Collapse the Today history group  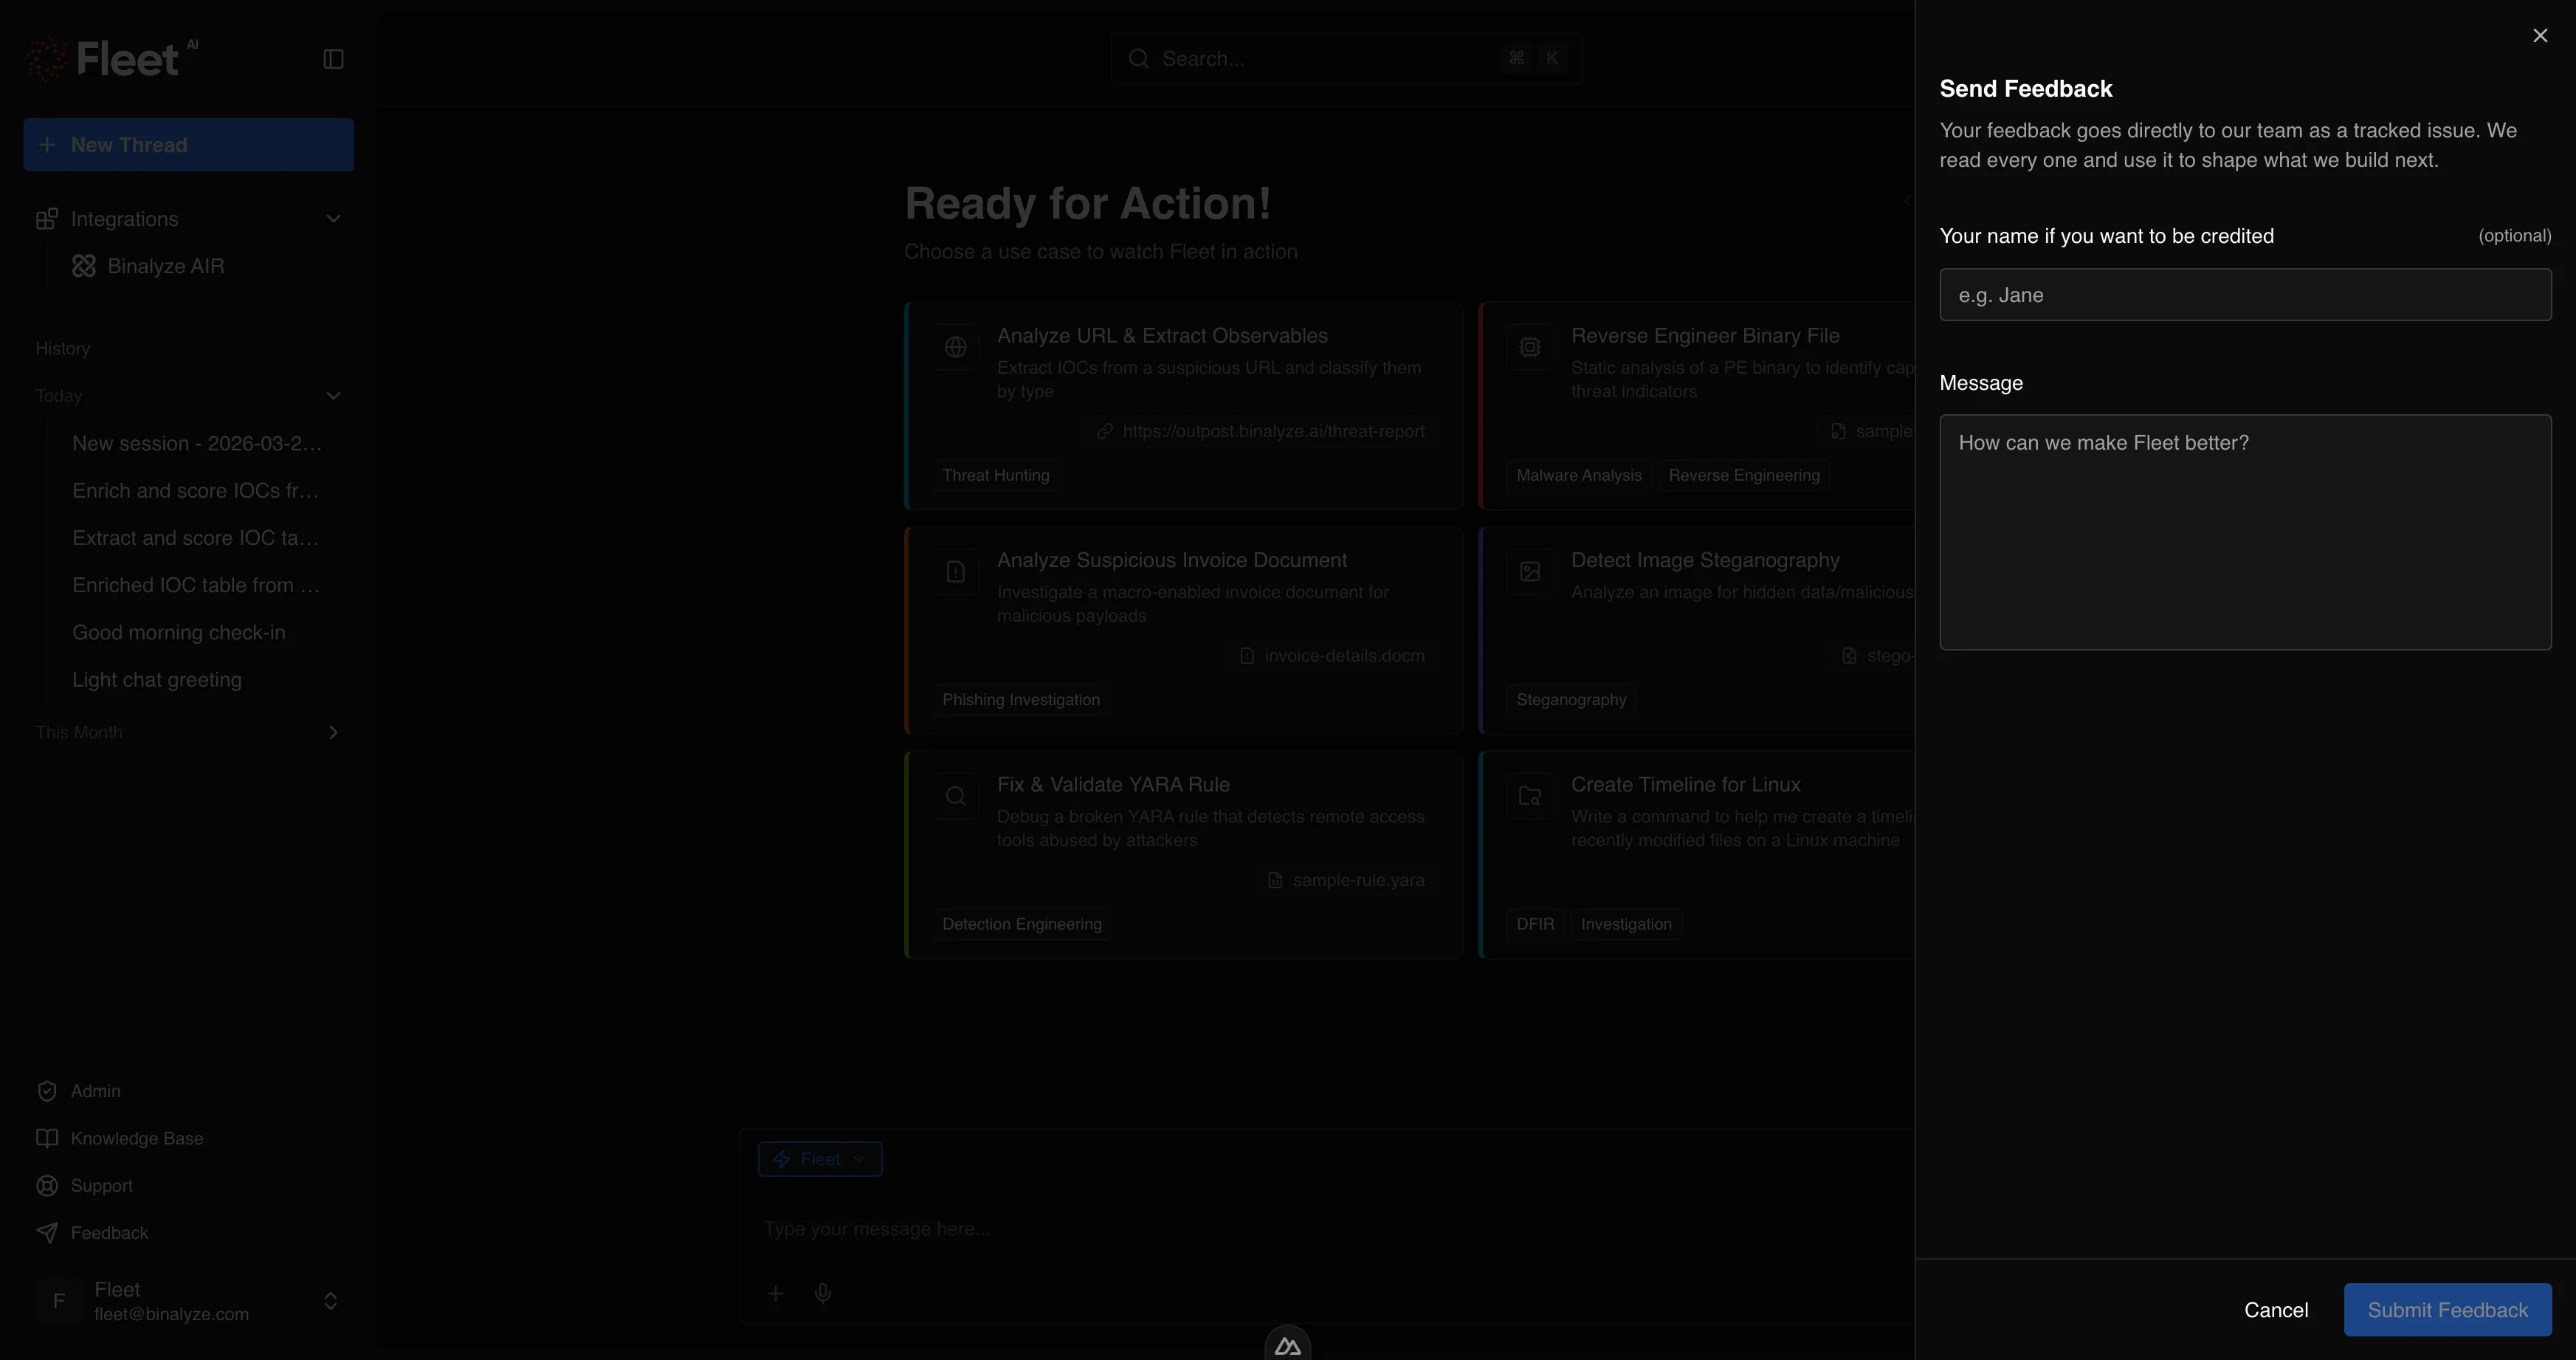pyautogui.click(x=333, y=396)
